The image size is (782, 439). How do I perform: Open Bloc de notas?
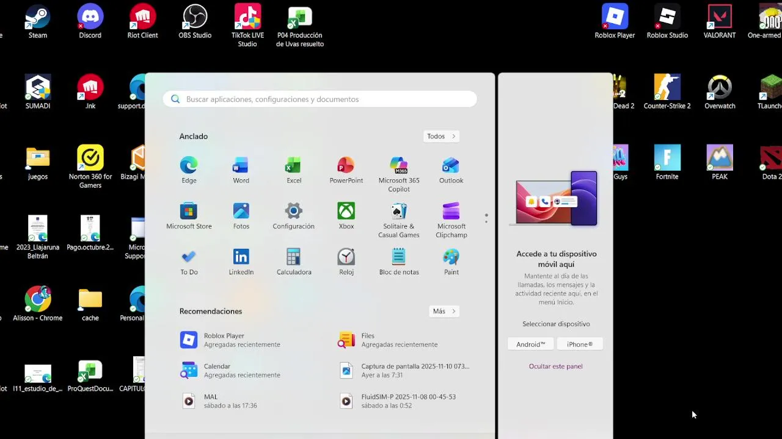[399, 262]
